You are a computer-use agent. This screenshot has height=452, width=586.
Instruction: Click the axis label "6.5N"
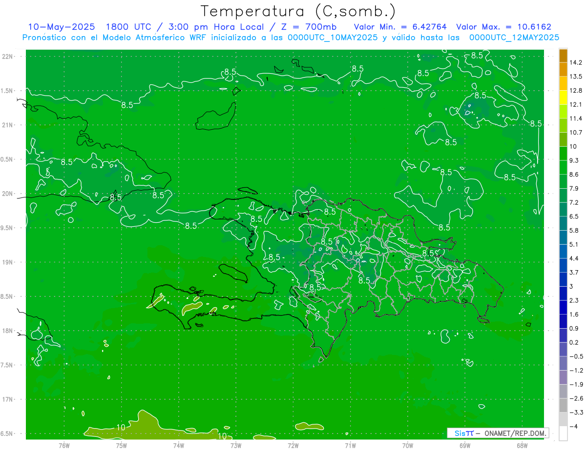coord(6,433)
